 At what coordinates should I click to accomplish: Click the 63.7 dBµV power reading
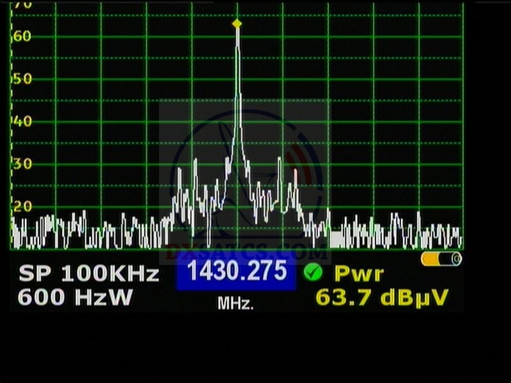[382, 297]
